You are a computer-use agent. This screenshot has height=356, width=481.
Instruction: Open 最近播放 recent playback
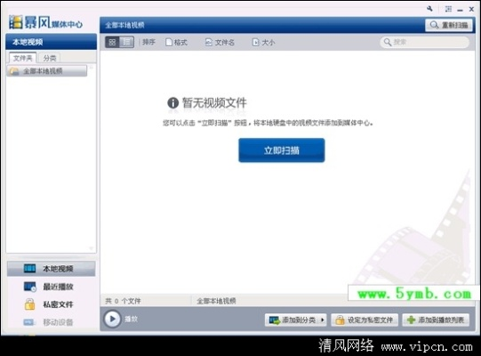tap(52, 287)
